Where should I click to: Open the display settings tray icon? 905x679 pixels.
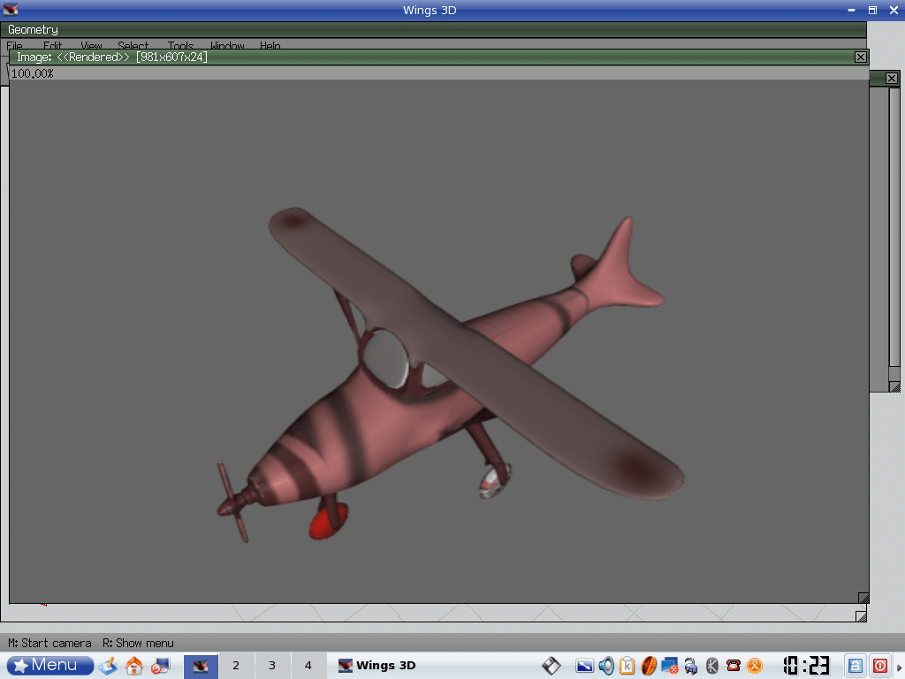pyautogui.click(x=584, y=666)
